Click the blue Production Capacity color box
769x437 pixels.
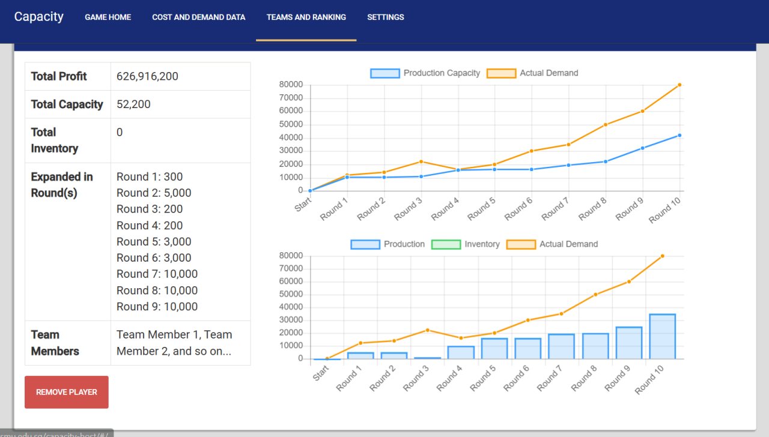(385, 73)
